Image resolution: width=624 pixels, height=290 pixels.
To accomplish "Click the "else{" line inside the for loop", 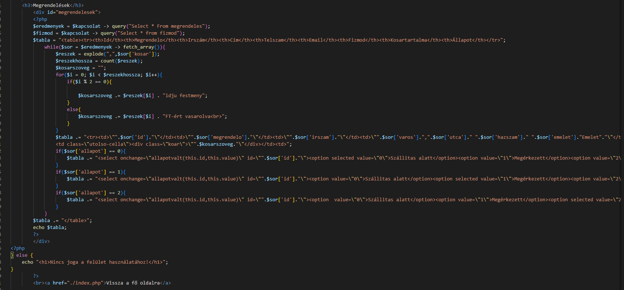I will (74, 110).
